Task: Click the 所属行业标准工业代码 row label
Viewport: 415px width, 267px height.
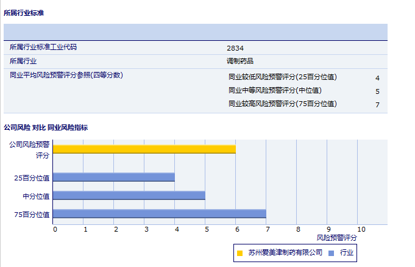Action: [43, 47]
